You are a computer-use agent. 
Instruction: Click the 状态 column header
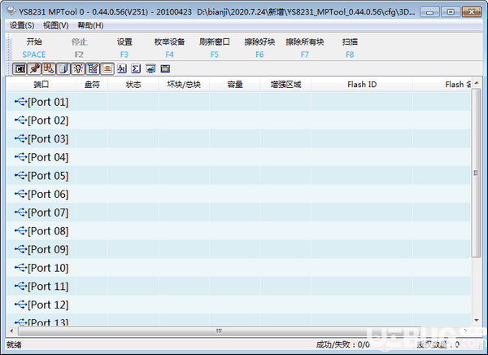(x=133, y=85)
